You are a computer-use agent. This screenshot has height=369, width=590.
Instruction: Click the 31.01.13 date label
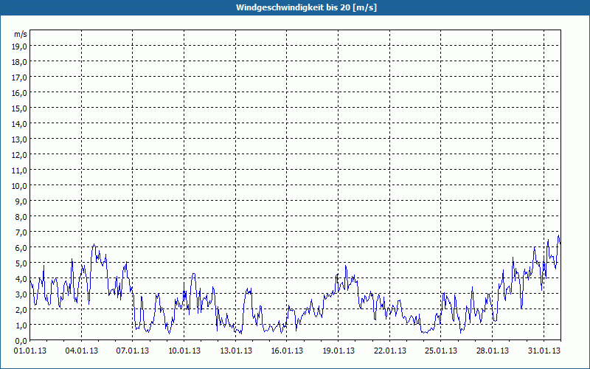(544, 351)
